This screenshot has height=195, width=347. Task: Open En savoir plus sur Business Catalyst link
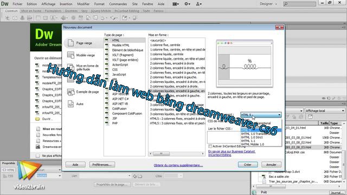[x=232, y=153]
